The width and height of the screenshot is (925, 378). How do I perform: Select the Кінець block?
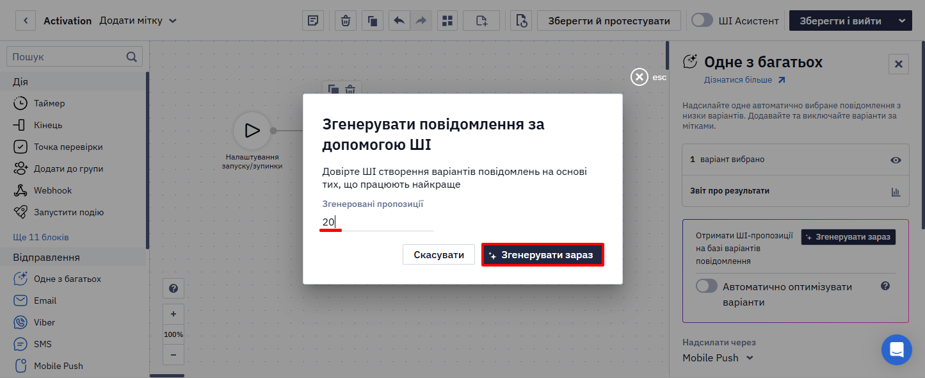click(x=48, y=125)
